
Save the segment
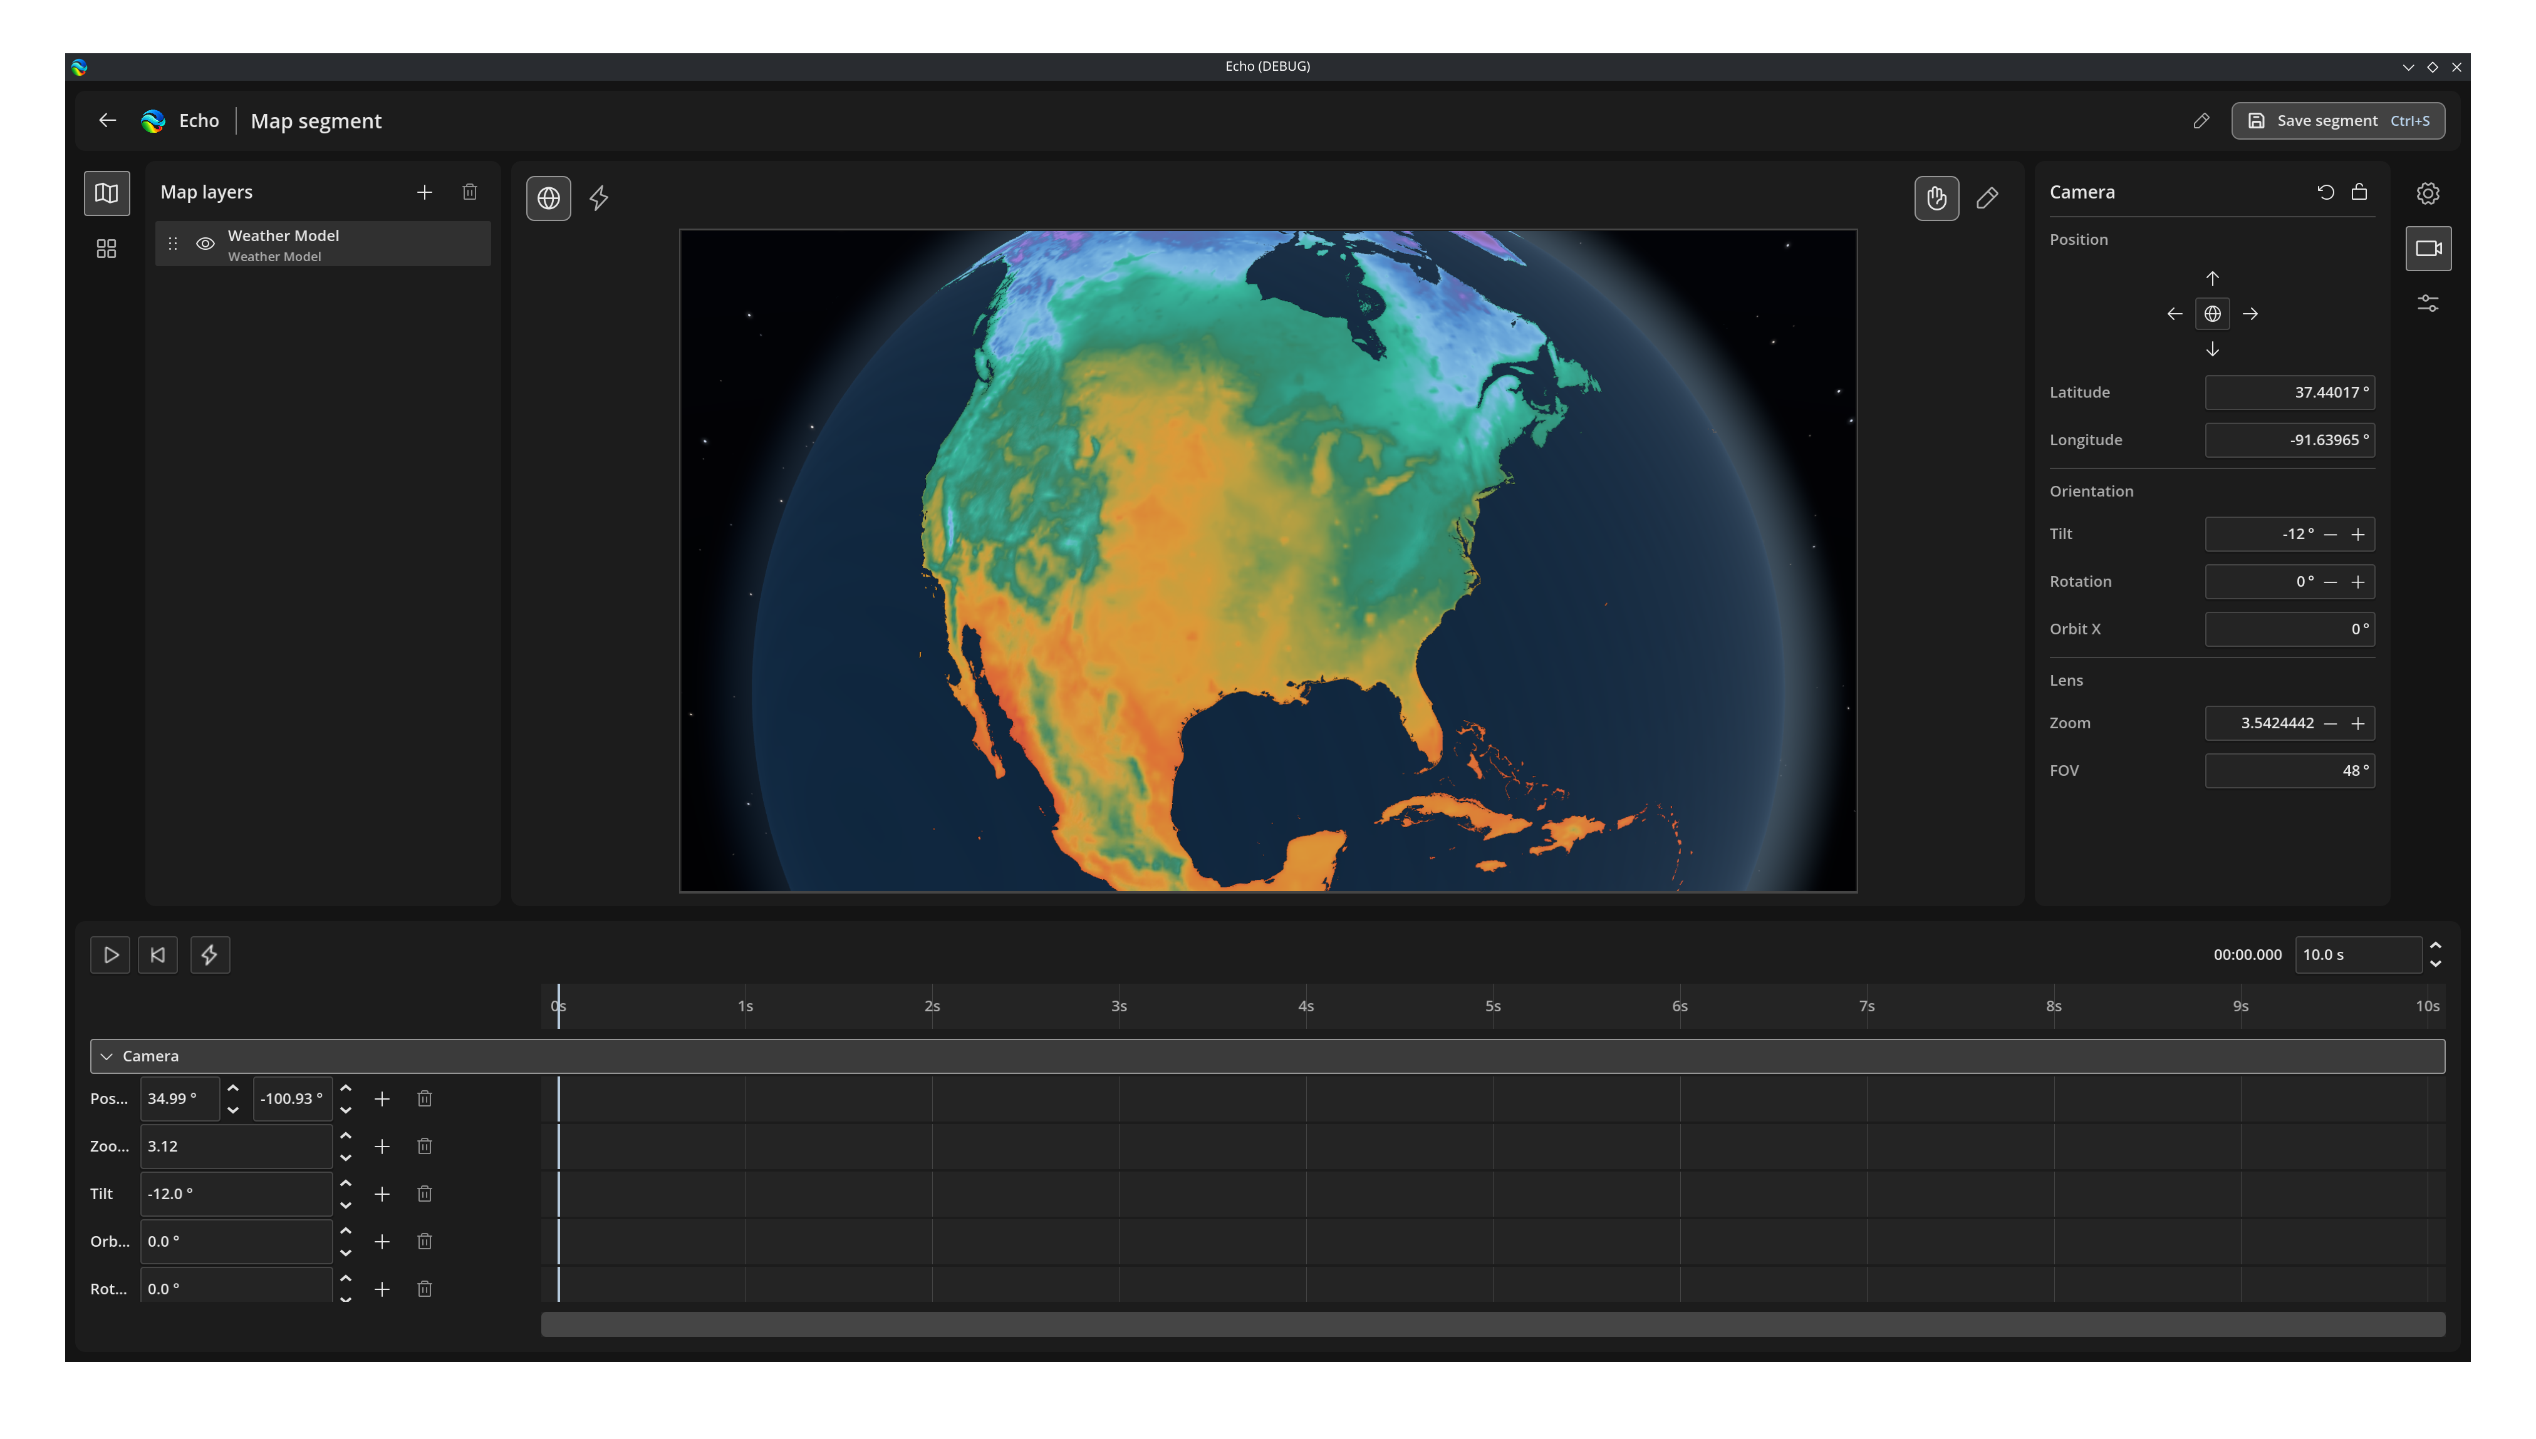(2337, 121)
